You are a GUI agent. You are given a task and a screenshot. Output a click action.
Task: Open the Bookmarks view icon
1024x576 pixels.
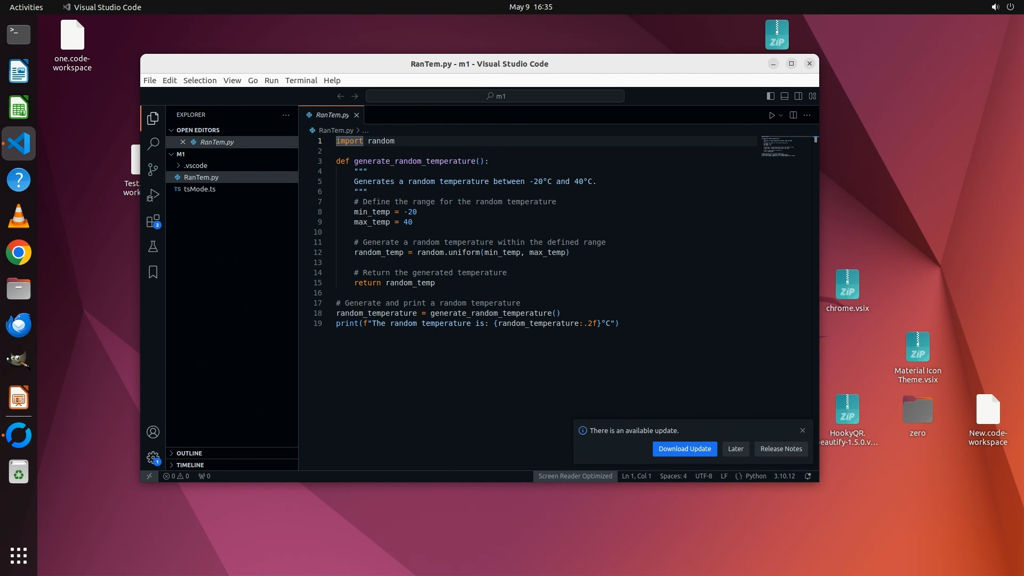(x=153, y=272)
